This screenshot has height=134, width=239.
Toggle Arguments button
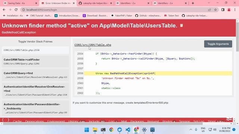click(x=218, y=44)
